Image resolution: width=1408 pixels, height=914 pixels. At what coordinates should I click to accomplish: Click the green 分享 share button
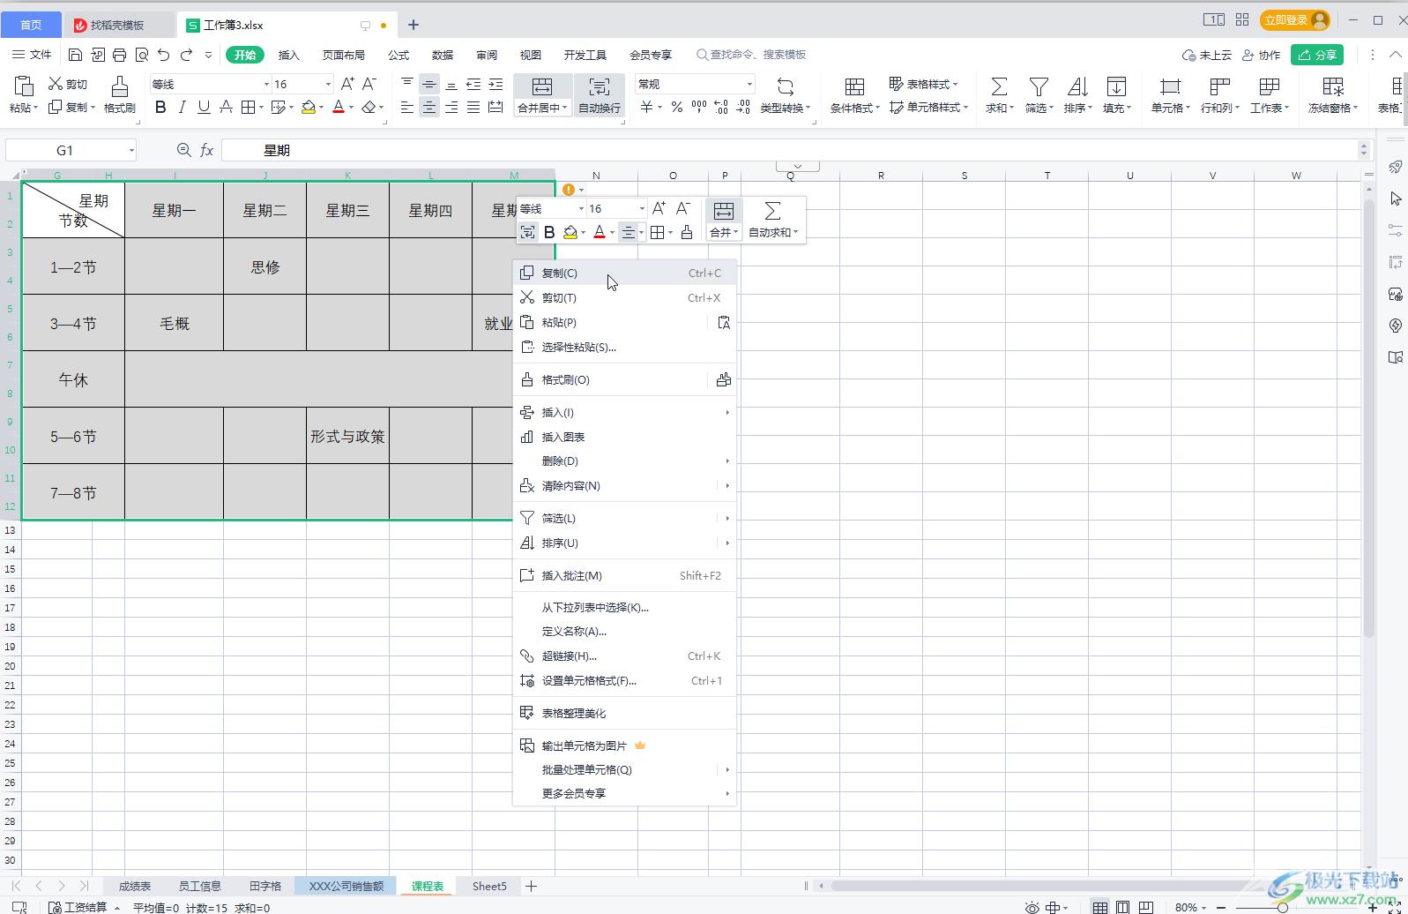[x=1317, y=55]
